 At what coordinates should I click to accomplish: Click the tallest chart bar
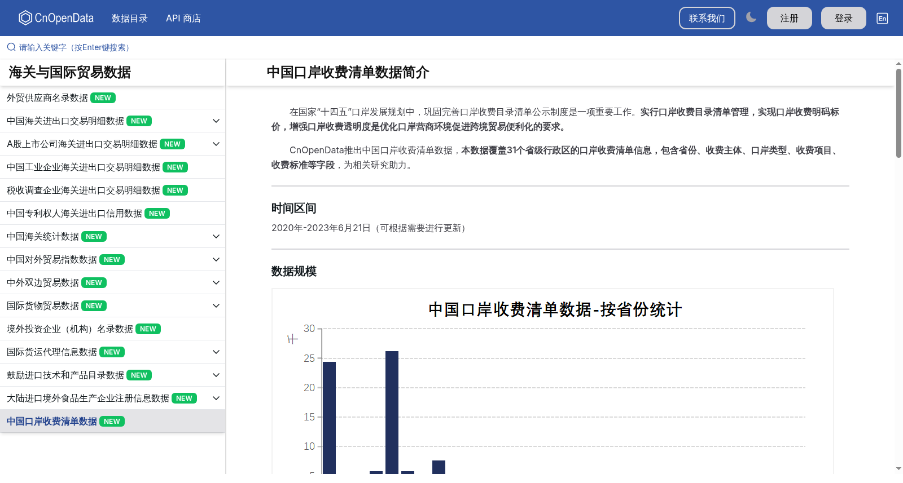392,413
